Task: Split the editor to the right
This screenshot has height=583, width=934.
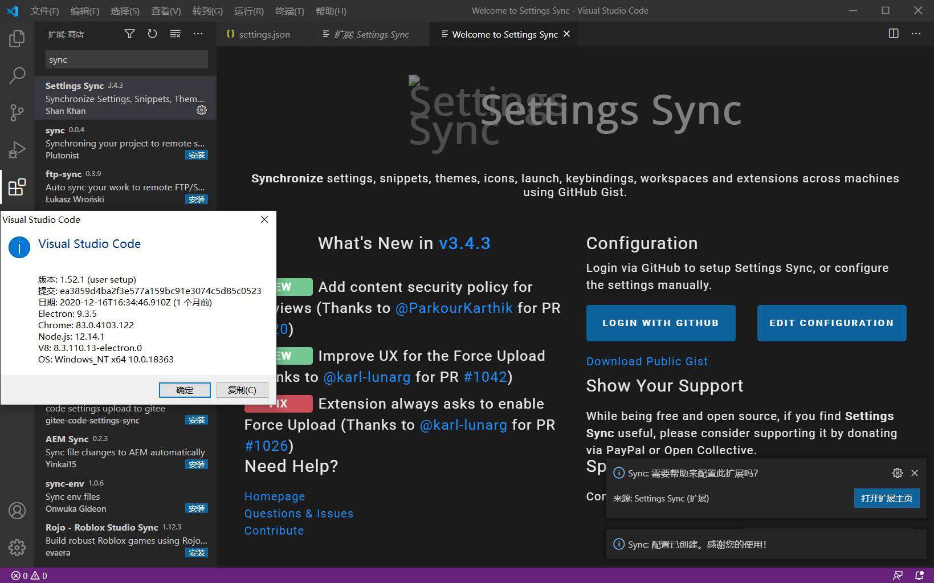Action: point(894,34)
